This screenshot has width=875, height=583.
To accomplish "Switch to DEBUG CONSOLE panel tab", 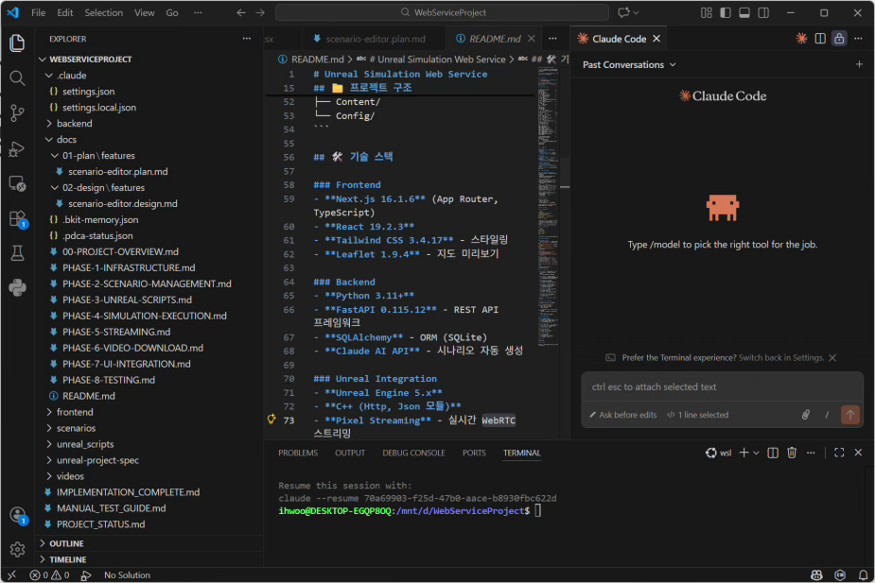I will pyautogui.click(x=413, y=453).
